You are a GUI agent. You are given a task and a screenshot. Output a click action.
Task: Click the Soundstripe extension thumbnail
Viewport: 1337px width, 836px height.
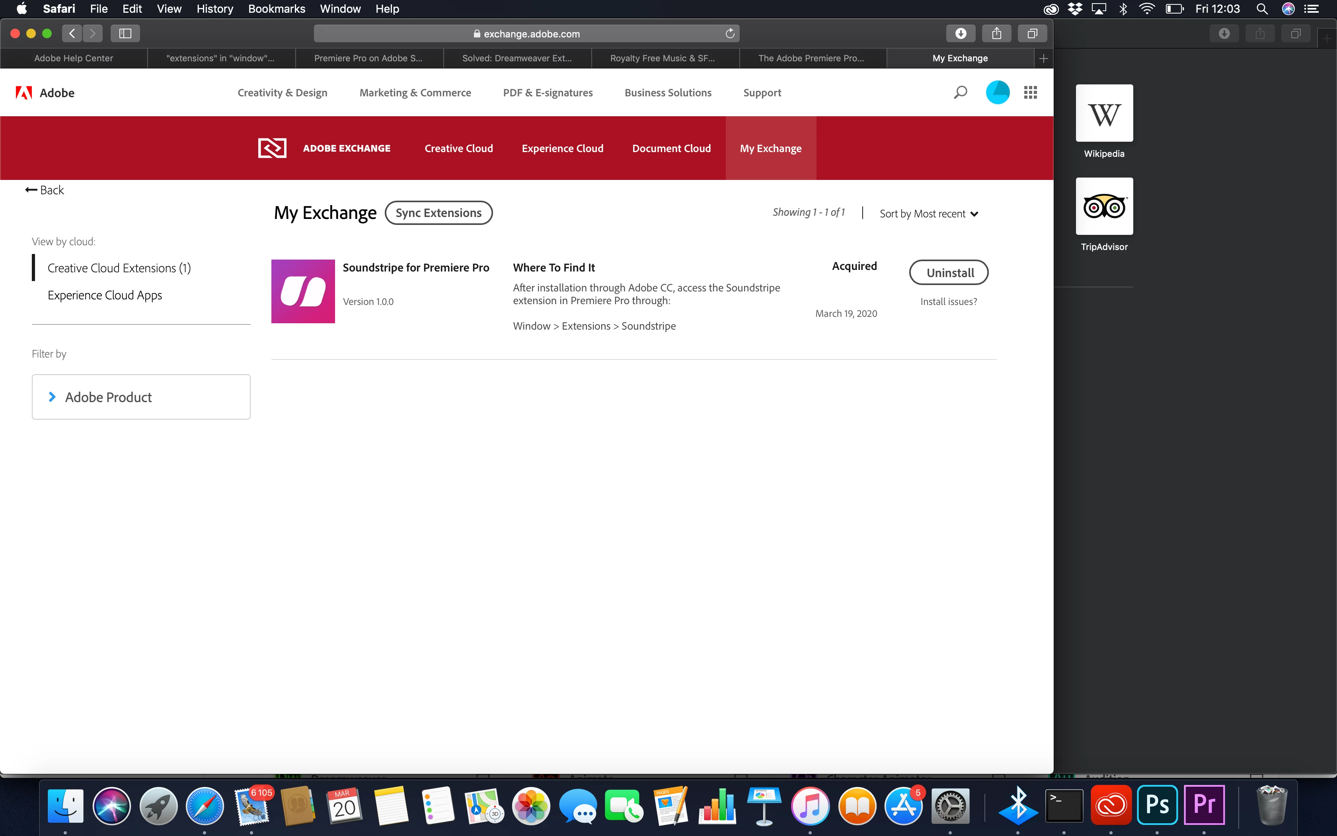303,291
